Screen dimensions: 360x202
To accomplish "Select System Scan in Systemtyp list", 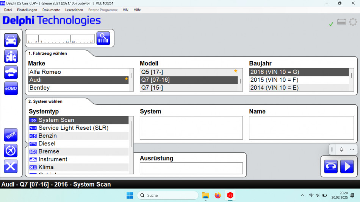I will [78, 120].
